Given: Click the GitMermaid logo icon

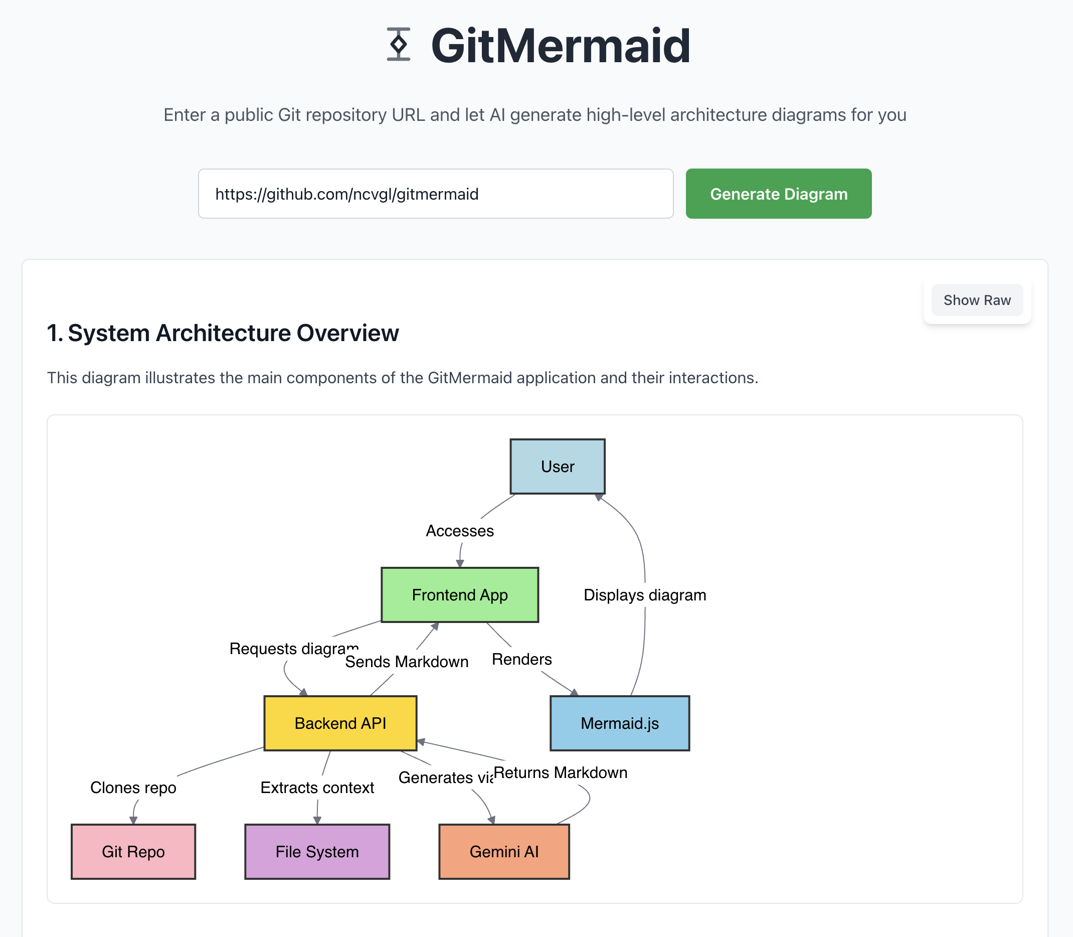Looking at the screenshot, I should click(x=398, y=45).
